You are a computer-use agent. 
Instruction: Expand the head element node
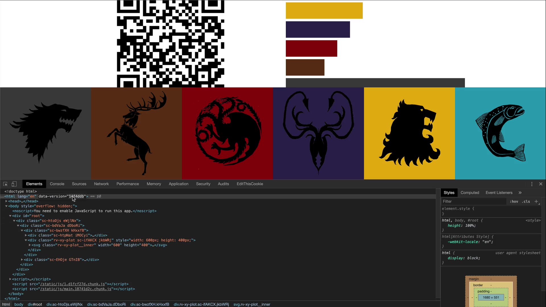click(x=6, y=201)
